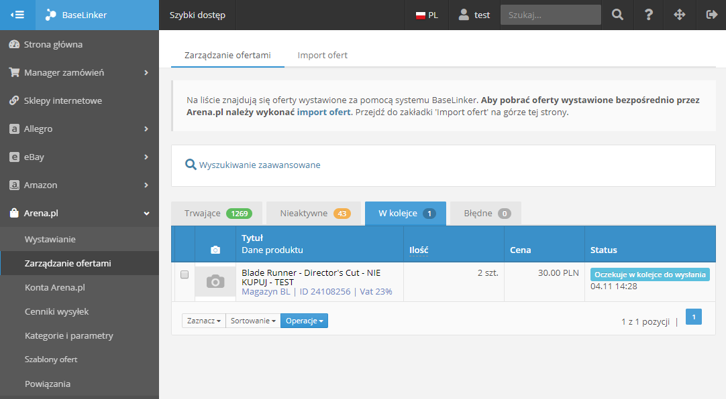The height and width of the screenshot is (399, 726).
Task: Click the Arena.pl shopping bag icon
Action: pyautogui.click(x=14, y=213)
